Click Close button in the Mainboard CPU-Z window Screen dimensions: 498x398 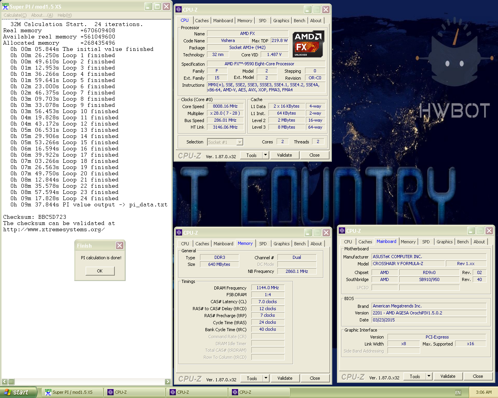click(x=478, y=376)
